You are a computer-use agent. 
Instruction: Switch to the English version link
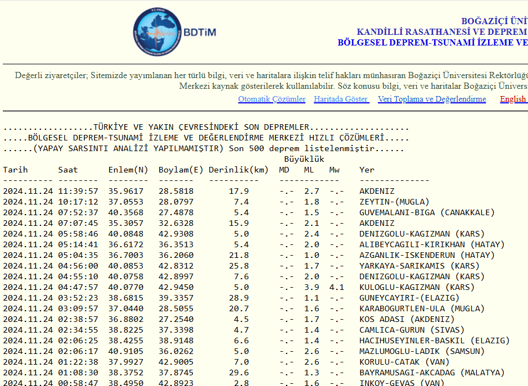513,99
